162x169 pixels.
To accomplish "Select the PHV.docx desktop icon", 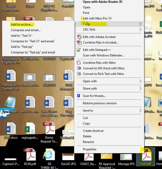I will pyautogui.click(x=11, y=128).
